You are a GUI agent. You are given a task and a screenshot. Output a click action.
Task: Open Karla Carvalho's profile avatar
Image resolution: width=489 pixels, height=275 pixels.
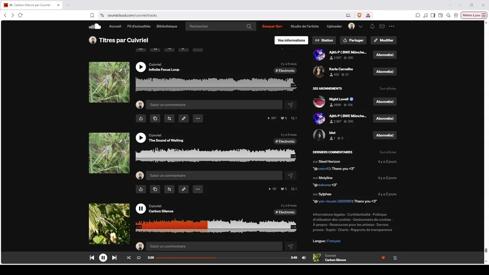tap(319, 71)
